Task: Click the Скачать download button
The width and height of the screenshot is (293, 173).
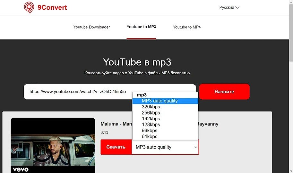Action: pyautogui.click(x=116, y=147)
